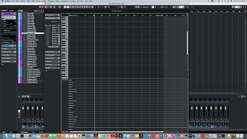Switch to the Visibility tab
The image size is (247, 139).
pyautogui.click(x=11, y=10)
